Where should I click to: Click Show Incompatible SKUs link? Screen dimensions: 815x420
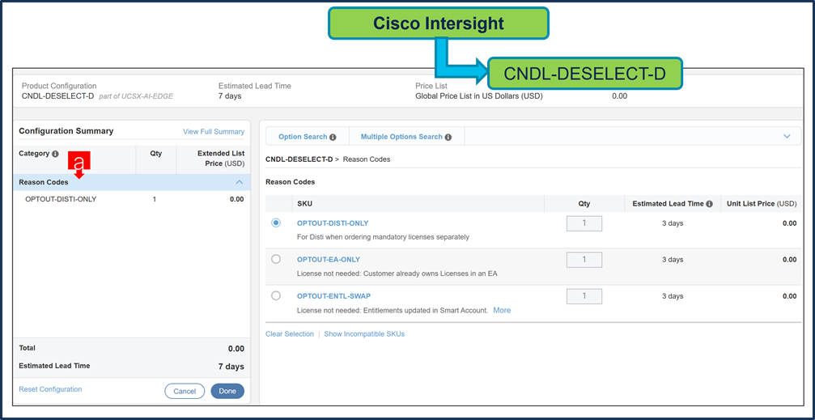[x=364, y=333]
